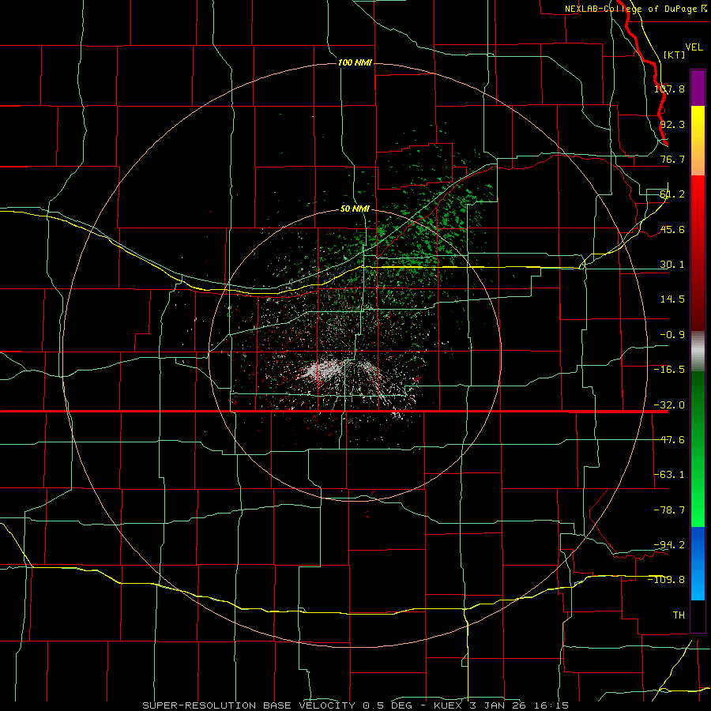The image size is (711, 711).
Task: Click the 100 NMI range ring label
Action: pos(355,62)
